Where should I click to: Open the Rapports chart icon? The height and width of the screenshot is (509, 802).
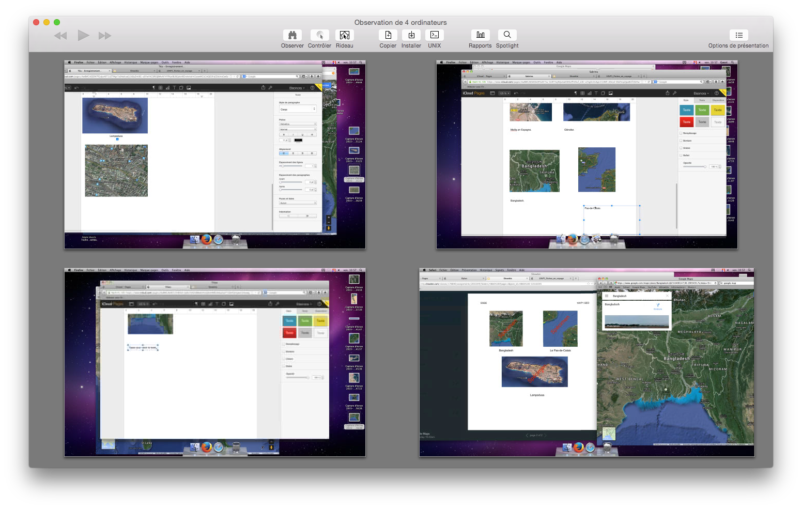[480, 35]
